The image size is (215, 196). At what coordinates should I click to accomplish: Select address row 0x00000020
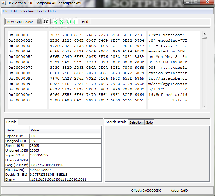click(21, 40)
